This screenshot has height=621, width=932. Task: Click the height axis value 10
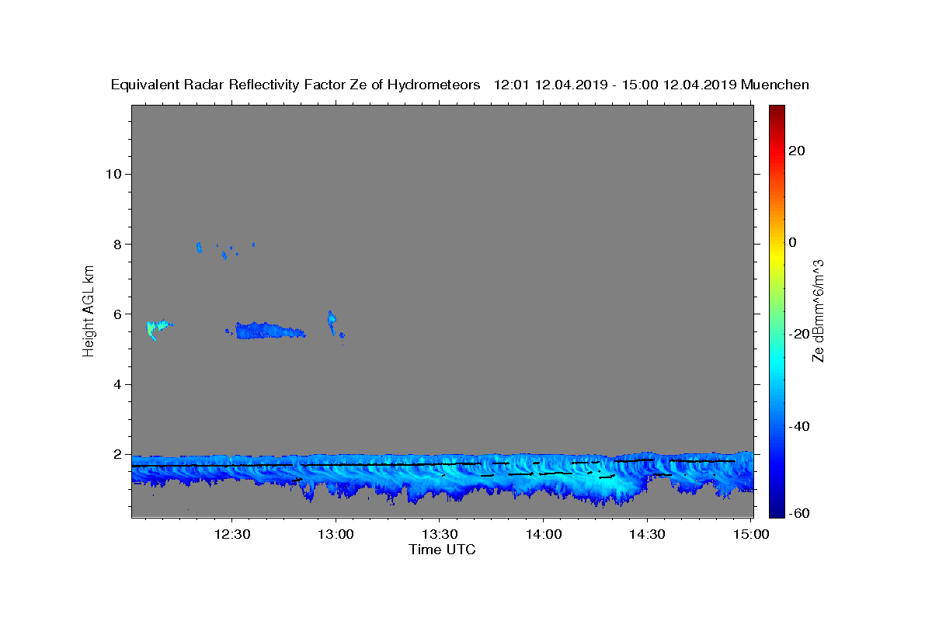click(x=113, y=173)
